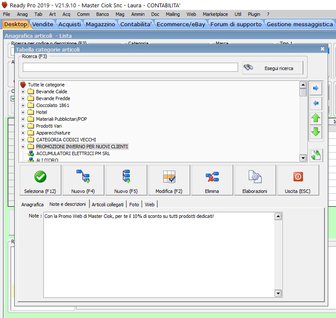336x318 pixels.
Task: Switch to the Anagrafica tab
Action: [x=32, y=205]
